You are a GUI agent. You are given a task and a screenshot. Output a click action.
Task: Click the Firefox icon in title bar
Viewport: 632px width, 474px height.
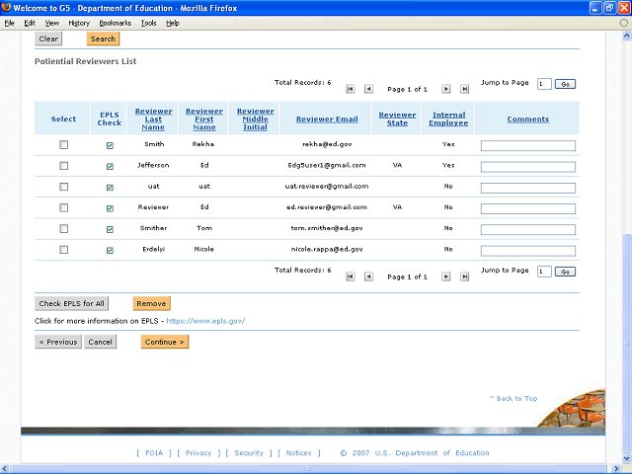pyautogui.click(x=7, y=8)
